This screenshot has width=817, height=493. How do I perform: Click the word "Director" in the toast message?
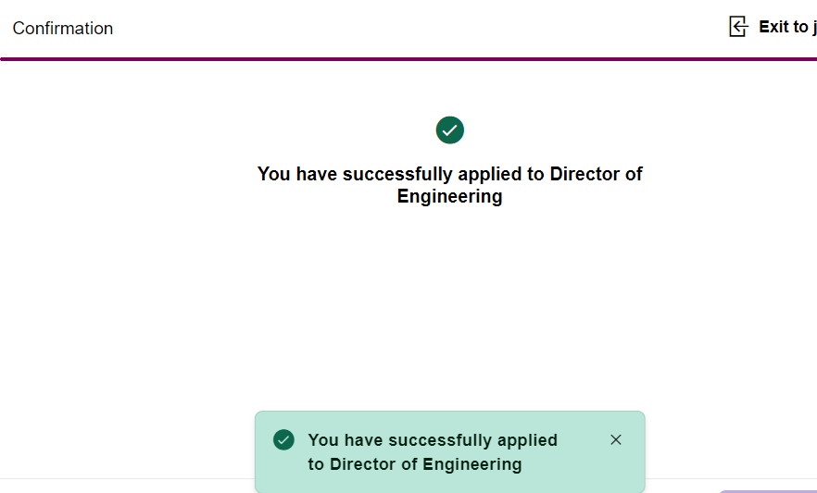click(362, 464)
